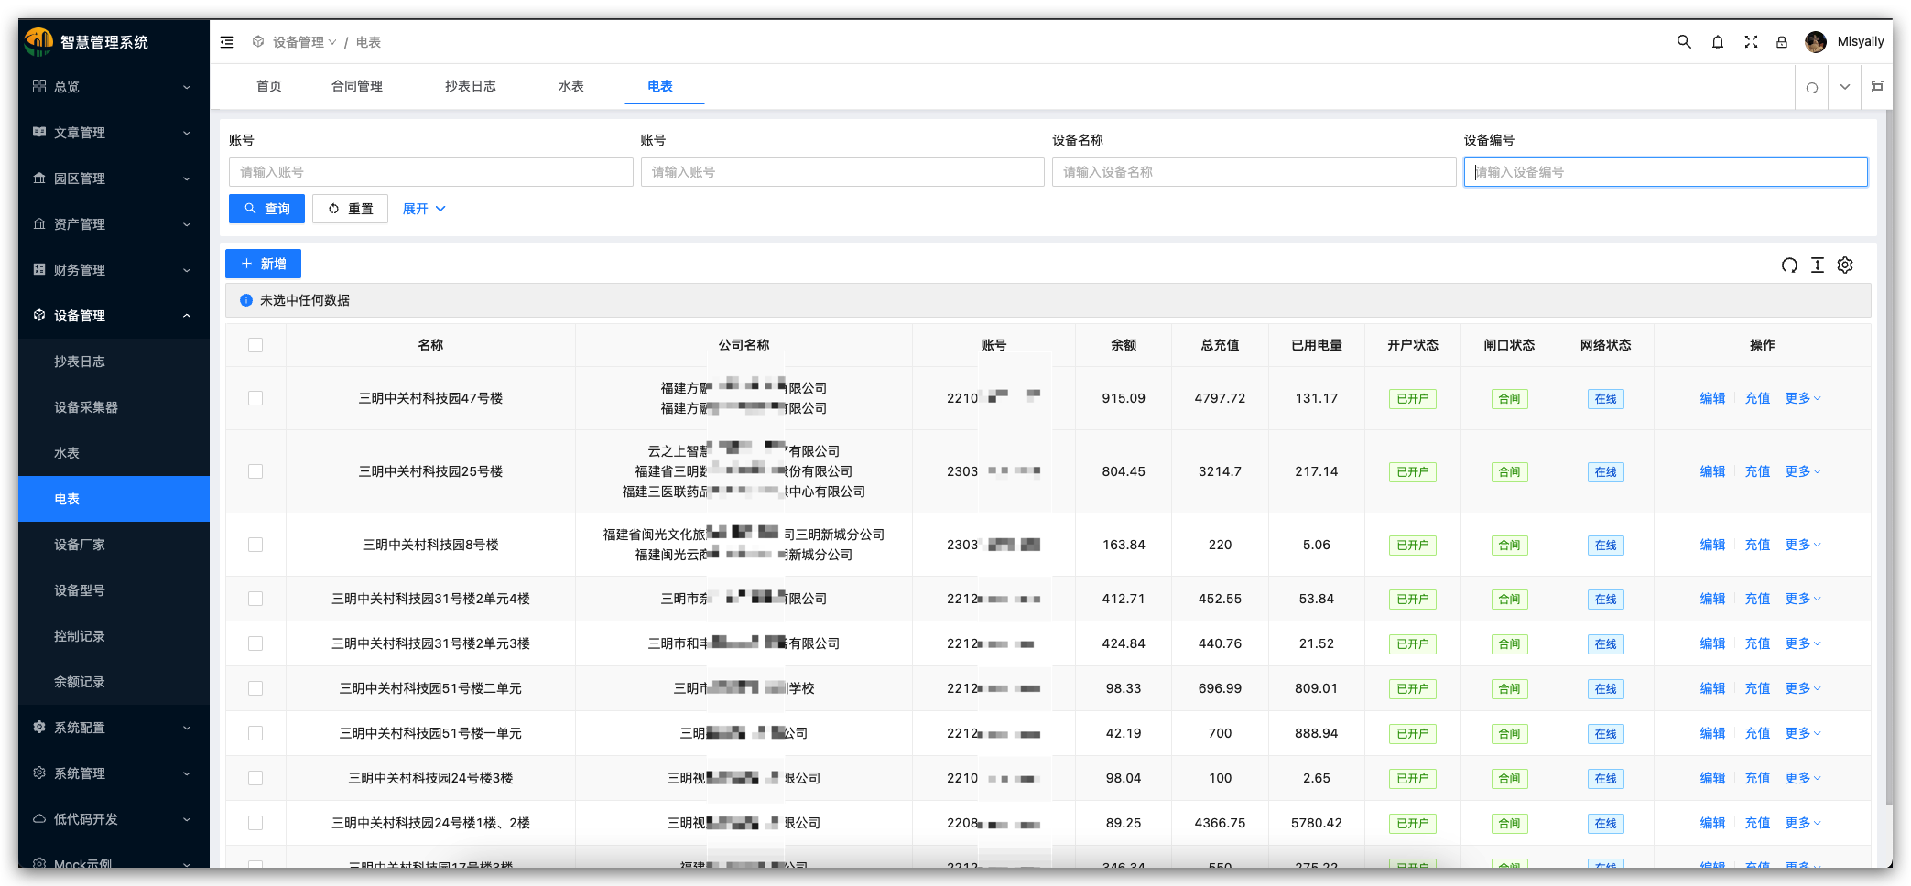Open the tab bar dropdown chevron

coord(1845,87)
